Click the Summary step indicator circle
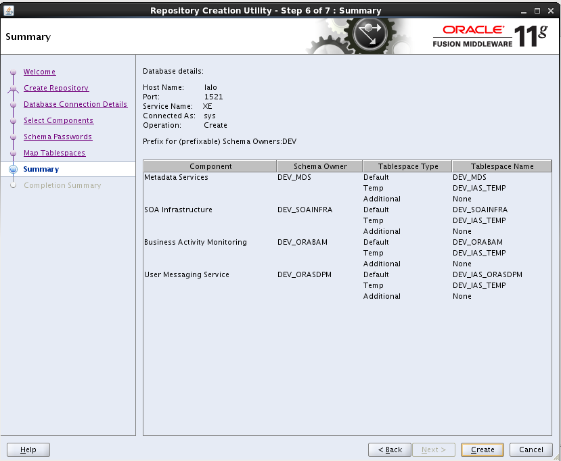This screenshot has width=561, height=461. point(13,170)
